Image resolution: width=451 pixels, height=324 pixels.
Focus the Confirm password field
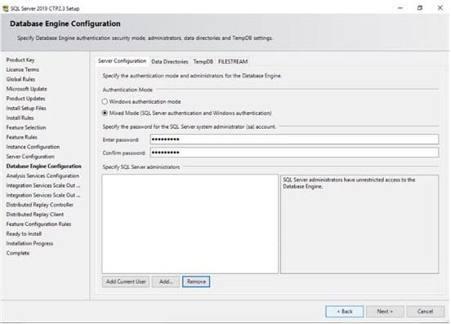(x=294, y=153)
